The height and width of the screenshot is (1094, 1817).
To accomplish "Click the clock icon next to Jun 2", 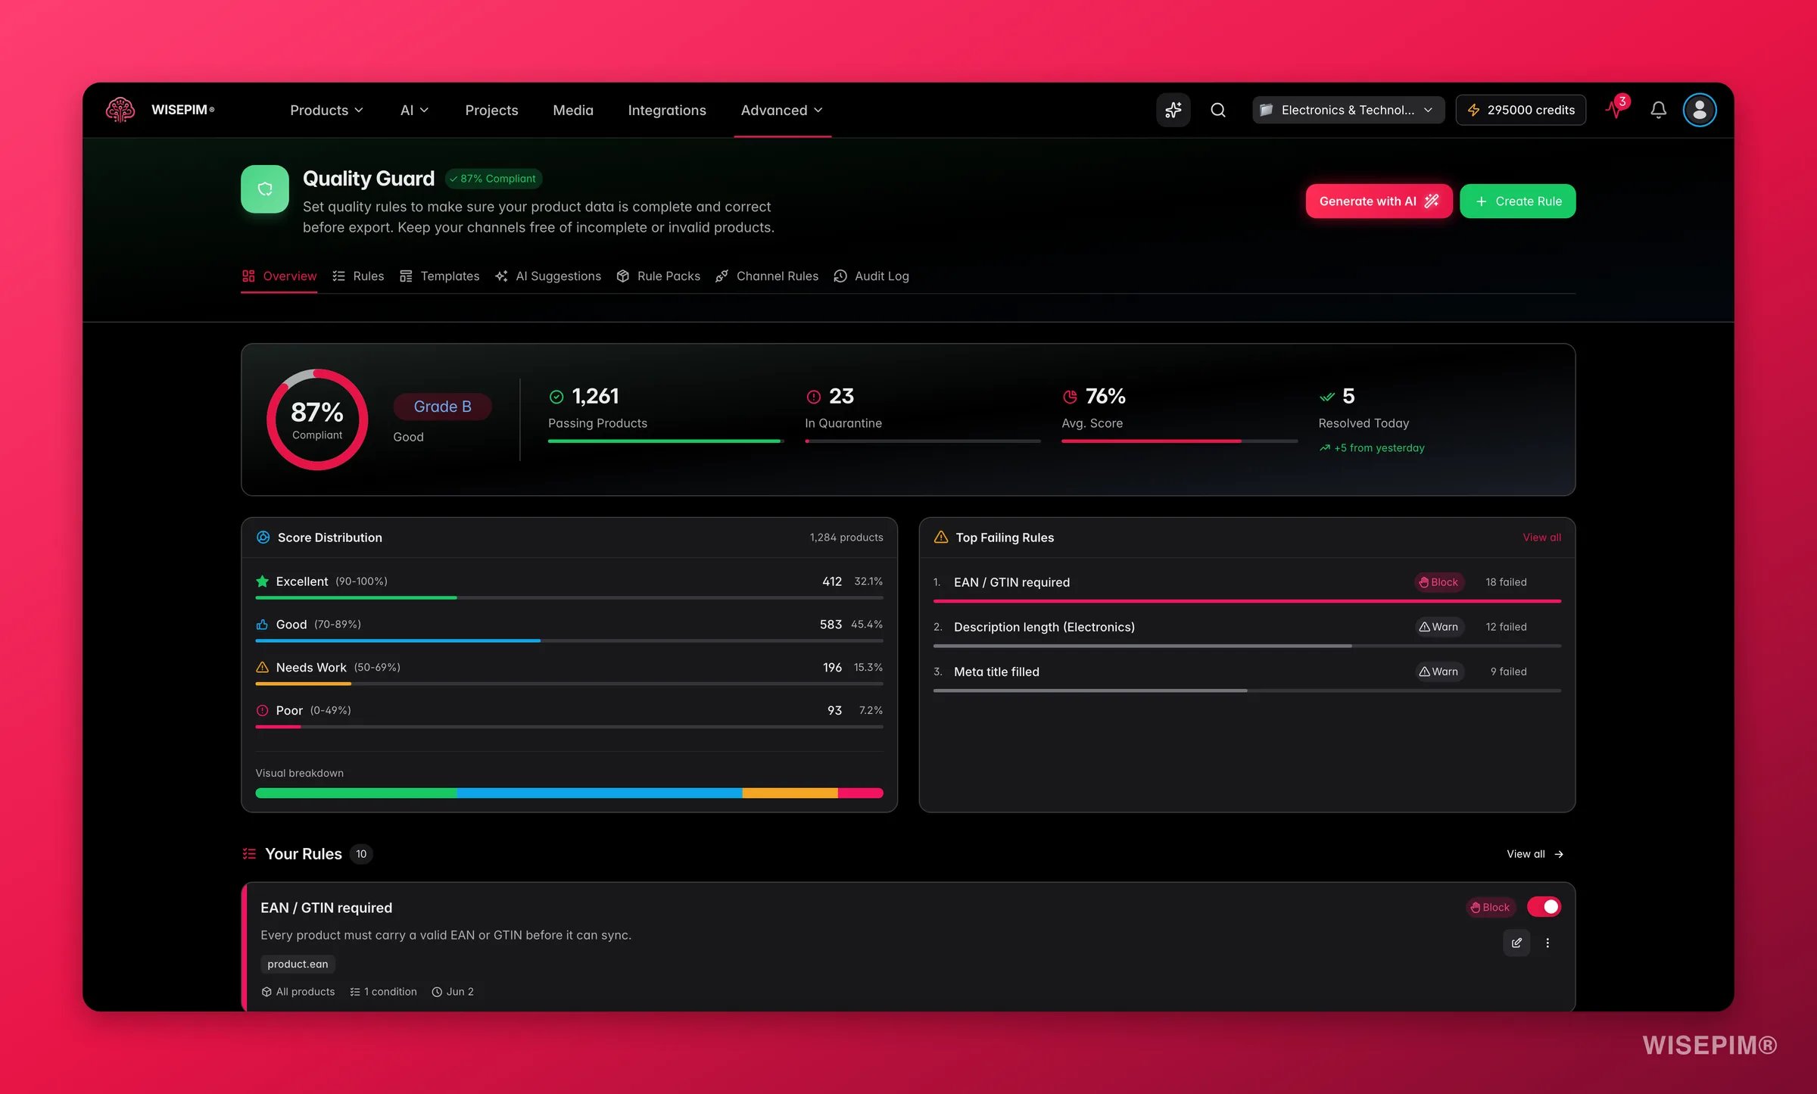I will [437, 992].
